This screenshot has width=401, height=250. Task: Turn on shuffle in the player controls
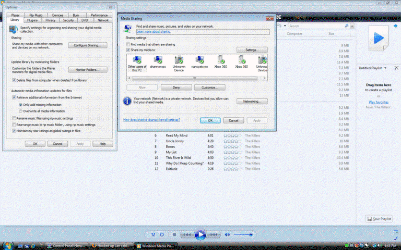point(153,235)
